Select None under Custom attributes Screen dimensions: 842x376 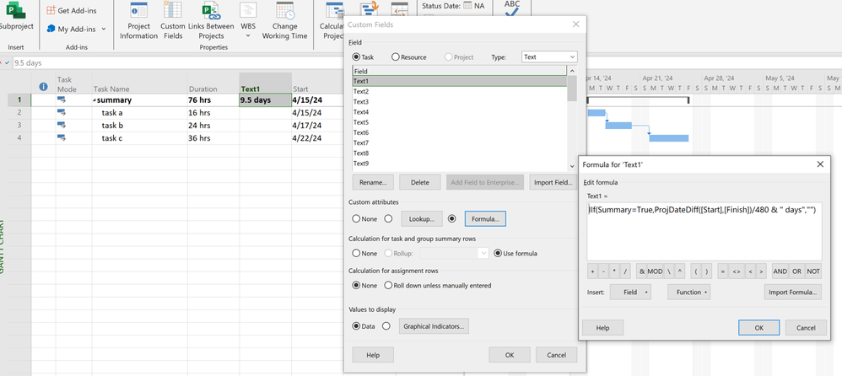[x=356, y=219]
